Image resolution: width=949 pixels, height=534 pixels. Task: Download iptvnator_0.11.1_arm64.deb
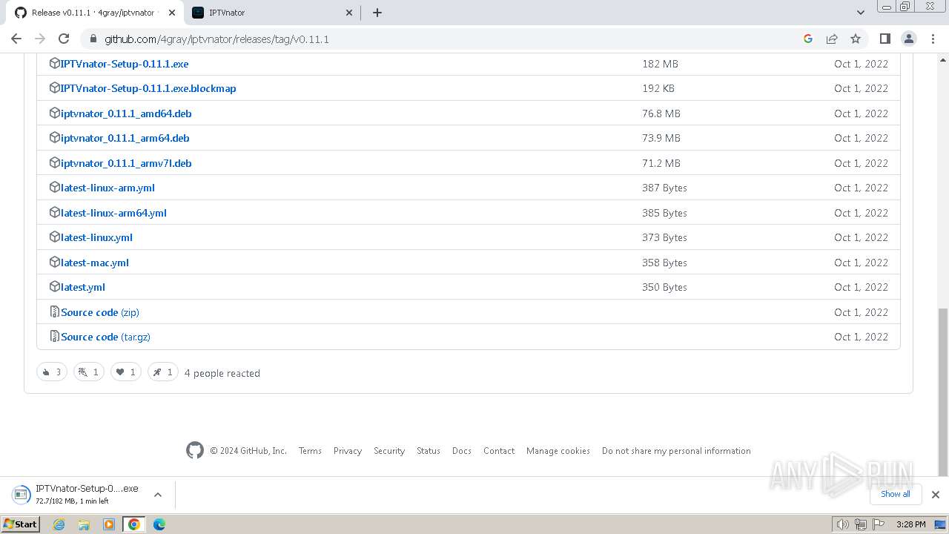[x=125, y=138]
